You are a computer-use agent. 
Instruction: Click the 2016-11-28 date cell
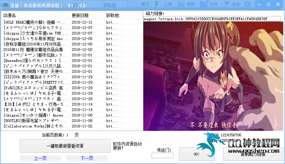82,99
